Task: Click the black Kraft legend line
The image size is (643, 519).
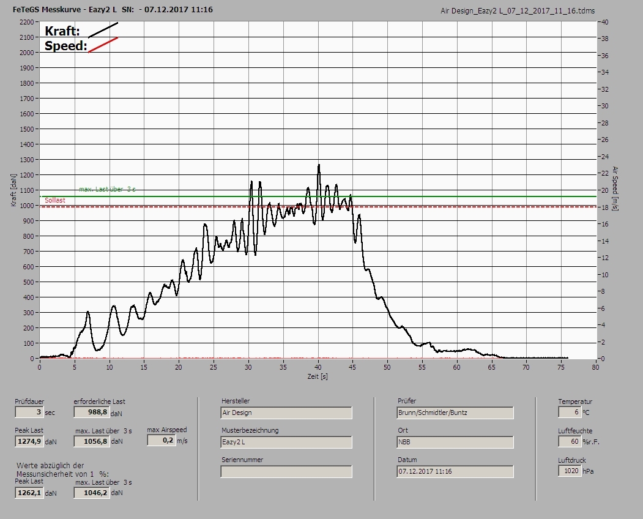Action: point(103,30)
